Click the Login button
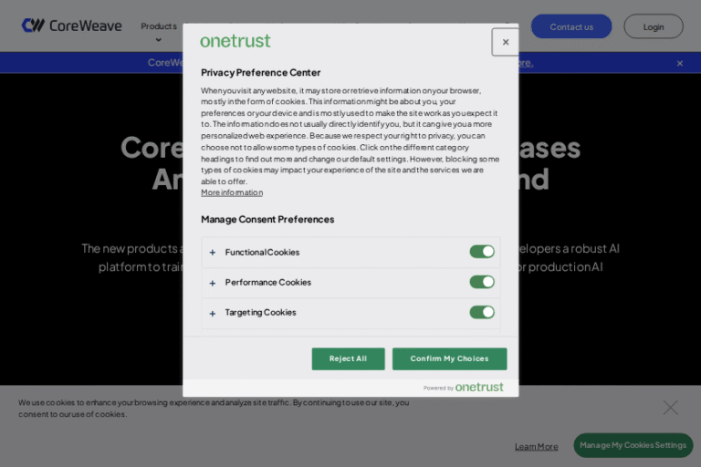 (x=654, y=26)
